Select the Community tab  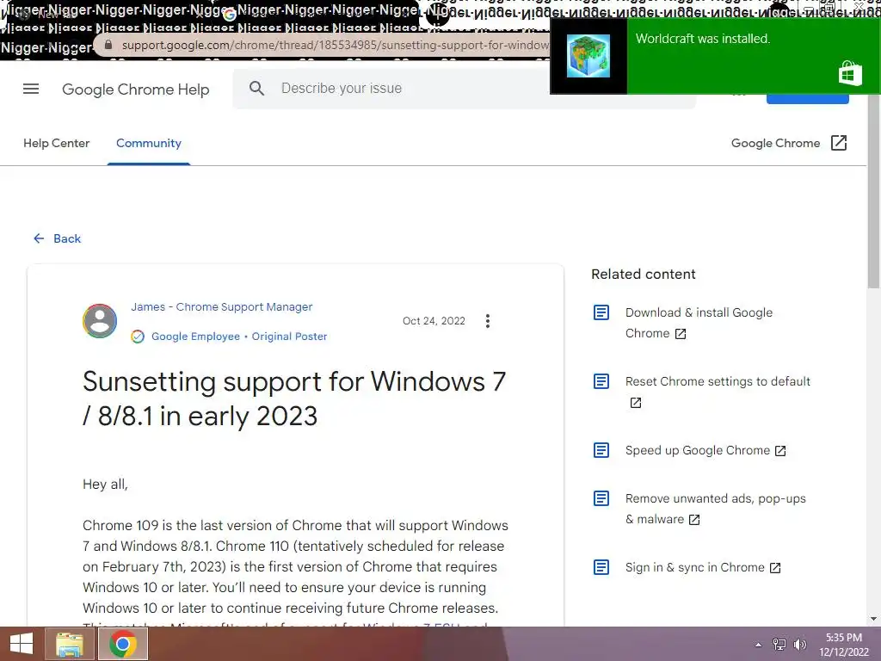tap(149, 144)
